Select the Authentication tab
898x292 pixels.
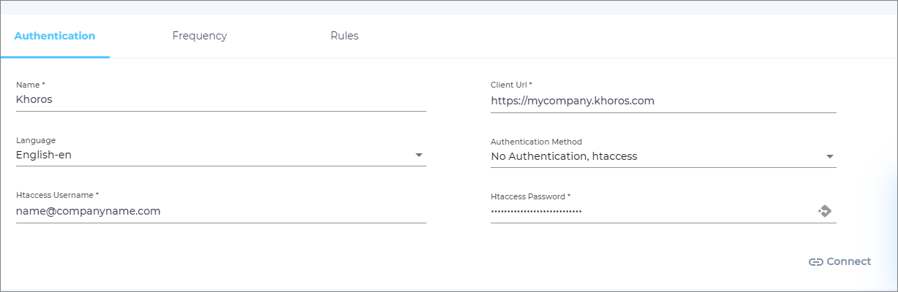point(55,36)
